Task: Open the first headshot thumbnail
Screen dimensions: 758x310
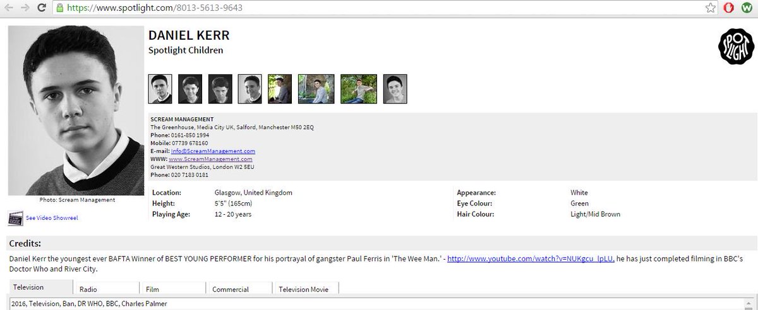Action: (160, 89)
